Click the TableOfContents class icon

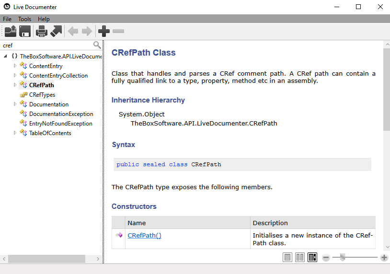click(23, 133)
